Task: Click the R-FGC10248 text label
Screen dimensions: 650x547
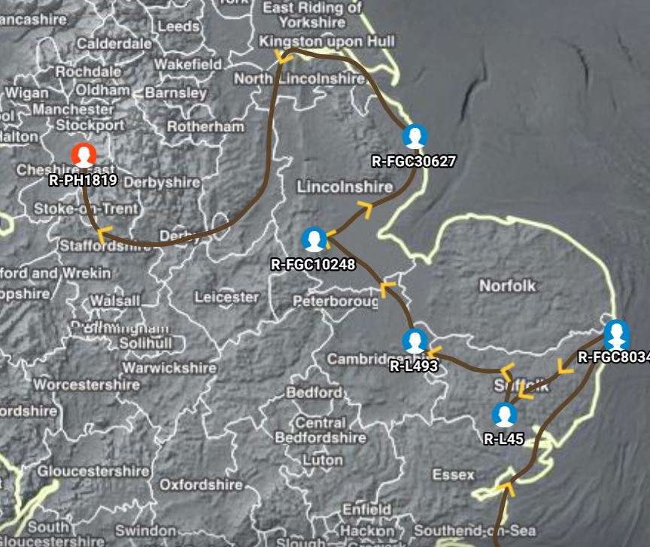Action: [x=313, y=264]
